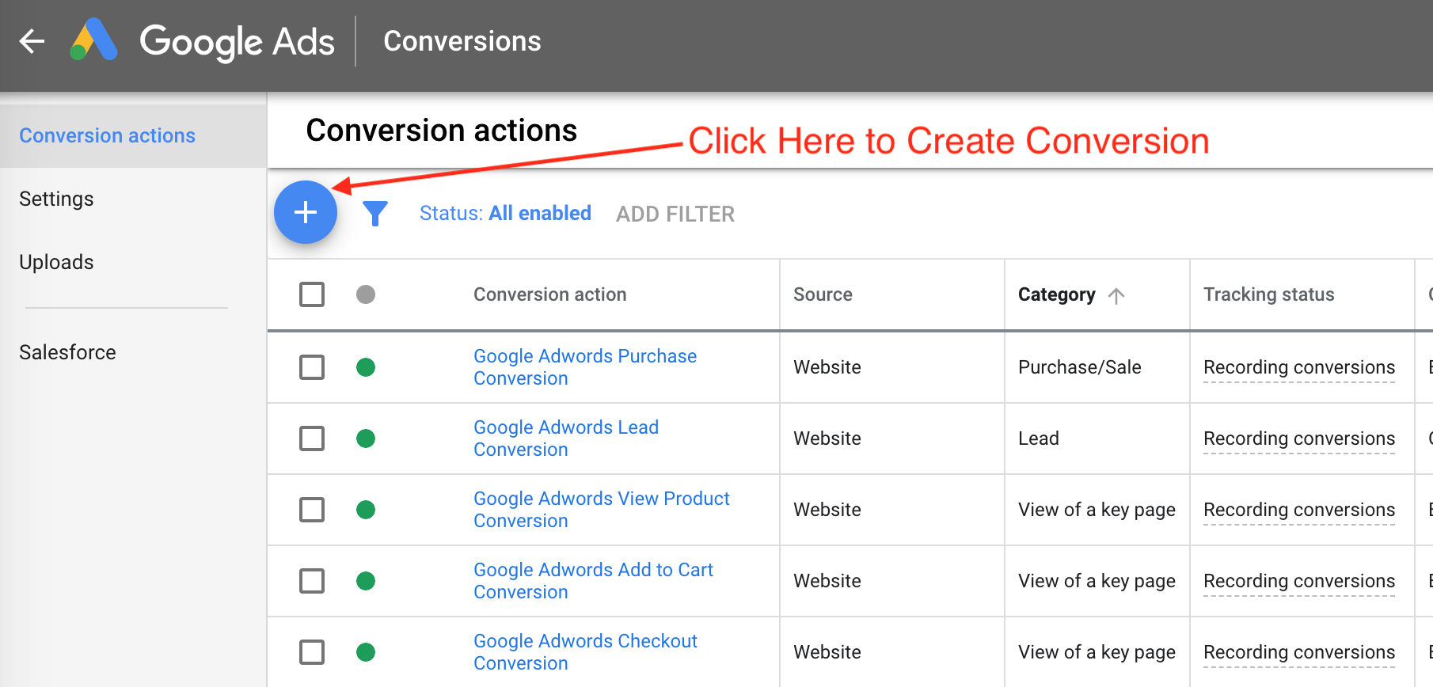Click the green status dot for Add to Cart Conversion
This screenshot has width=1433, height=687.
coord(366,581)
